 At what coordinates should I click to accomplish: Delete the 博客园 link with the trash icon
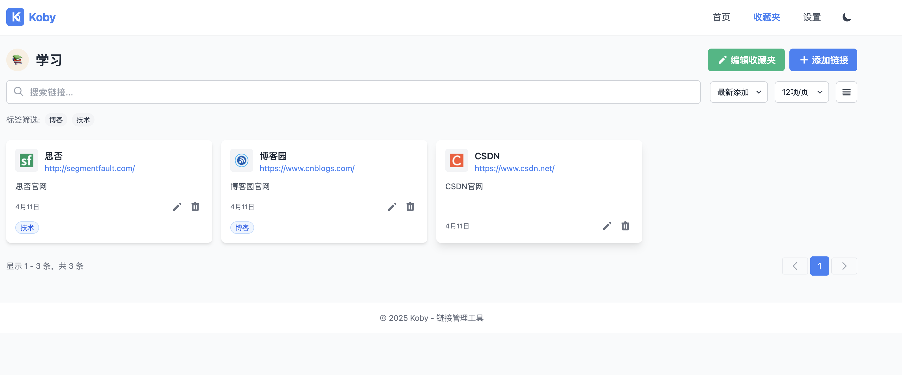(x=410, y=207)
